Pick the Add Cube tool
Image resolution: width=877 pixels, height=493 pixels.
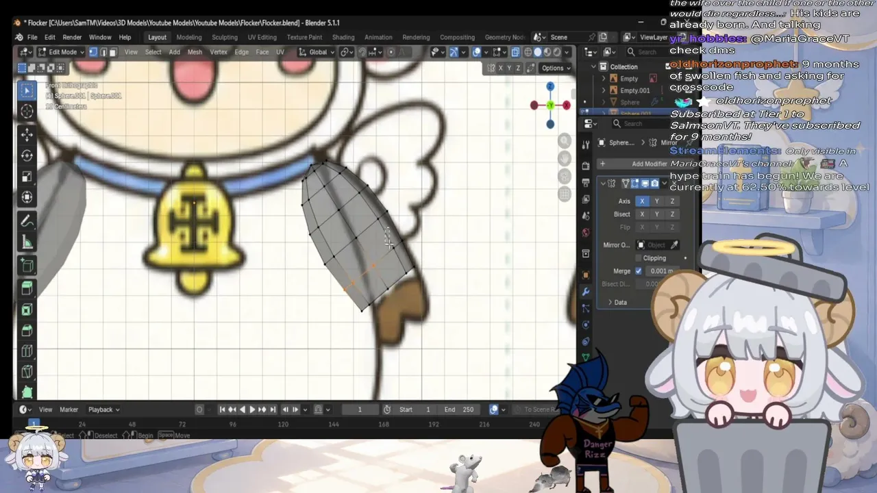click(x=27, y=266)
